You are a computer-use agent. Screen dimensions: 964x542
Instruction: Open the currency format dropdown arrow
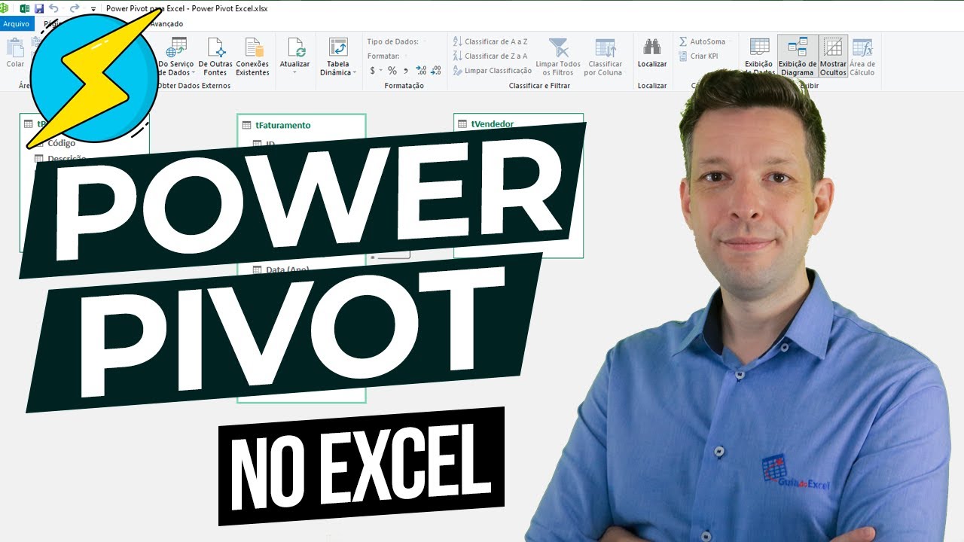[381, 71]
